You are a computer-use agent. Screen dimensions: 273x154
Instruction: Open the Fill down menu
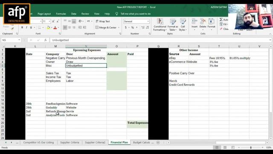tap(224, 24)
